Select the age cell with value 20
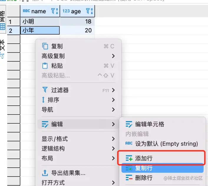Viewport: 208px width, 186px height. point(77,30)
